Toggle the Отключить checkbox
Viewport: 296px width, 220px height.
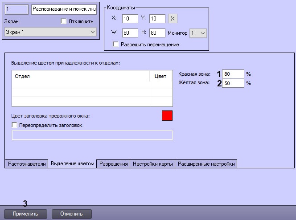[x=63, y=21]
